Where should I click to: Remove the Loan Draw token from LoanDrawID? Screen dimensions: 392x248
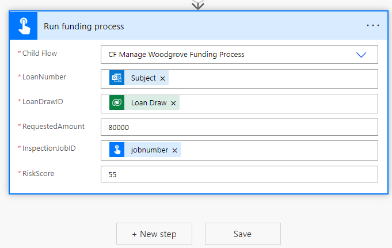tap(173, 104)
